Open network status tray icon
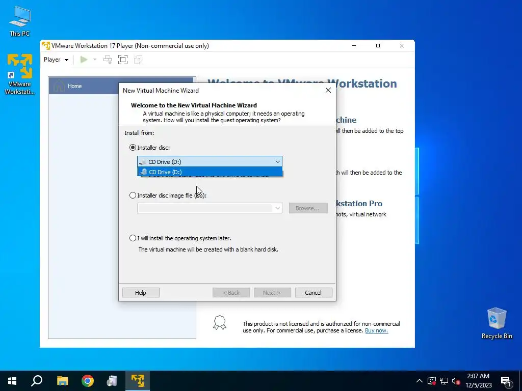 click(444, 381)
